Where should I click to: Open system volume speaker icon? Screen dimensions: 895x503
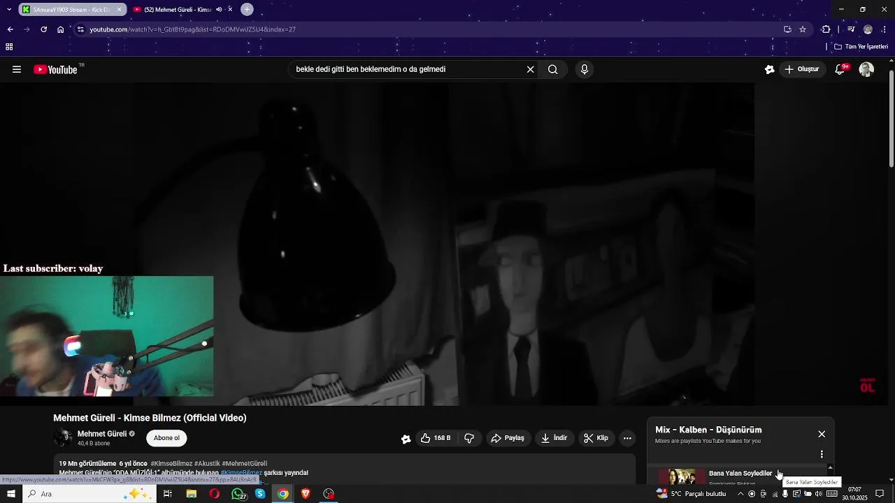pos(818,494)
